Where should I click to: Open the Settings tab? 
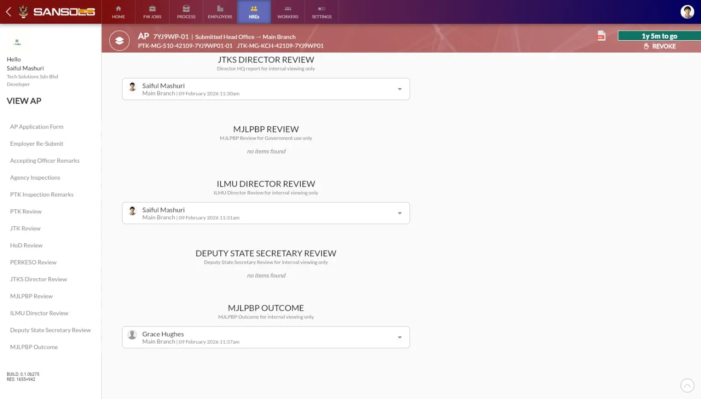[322, 12]
